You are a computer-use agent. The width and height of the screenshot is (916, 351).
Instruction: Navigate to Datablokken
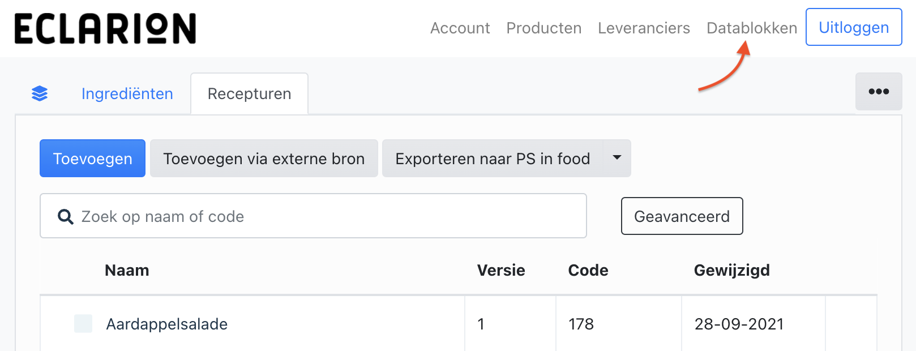coord(752,28)
